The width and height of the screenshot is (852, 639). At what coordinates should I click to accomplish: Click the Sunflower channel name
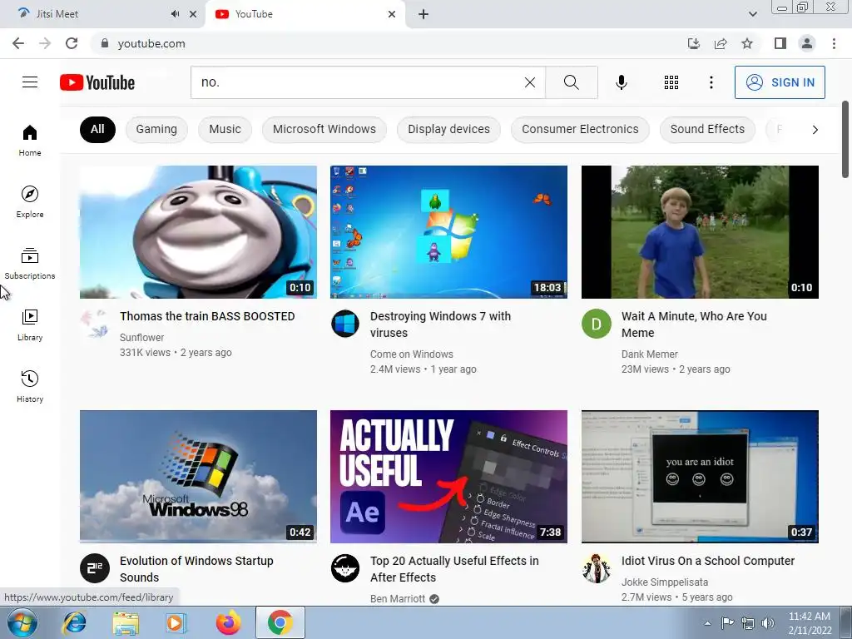coord(141,338)
